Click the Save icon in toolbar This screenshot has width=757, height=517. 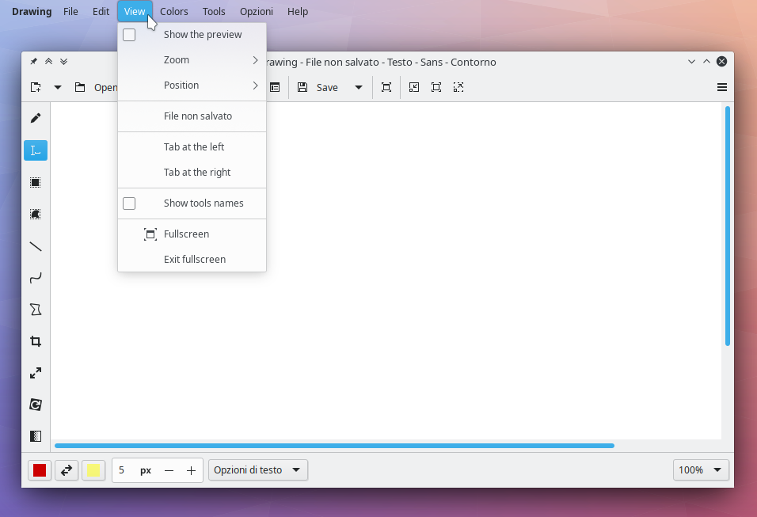click(302, 87)
